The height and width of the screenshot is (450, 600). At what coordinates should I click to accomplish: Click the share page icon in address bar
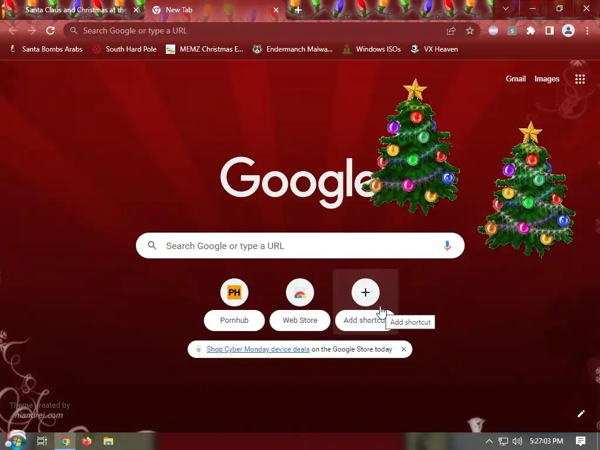(451, 31)
